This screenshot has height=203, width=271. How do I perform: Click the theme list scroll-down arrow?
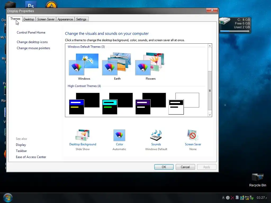[210, 115]
